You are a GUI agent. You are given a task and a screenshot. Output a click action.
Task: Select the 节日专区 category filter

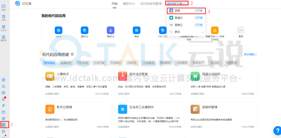83,63
